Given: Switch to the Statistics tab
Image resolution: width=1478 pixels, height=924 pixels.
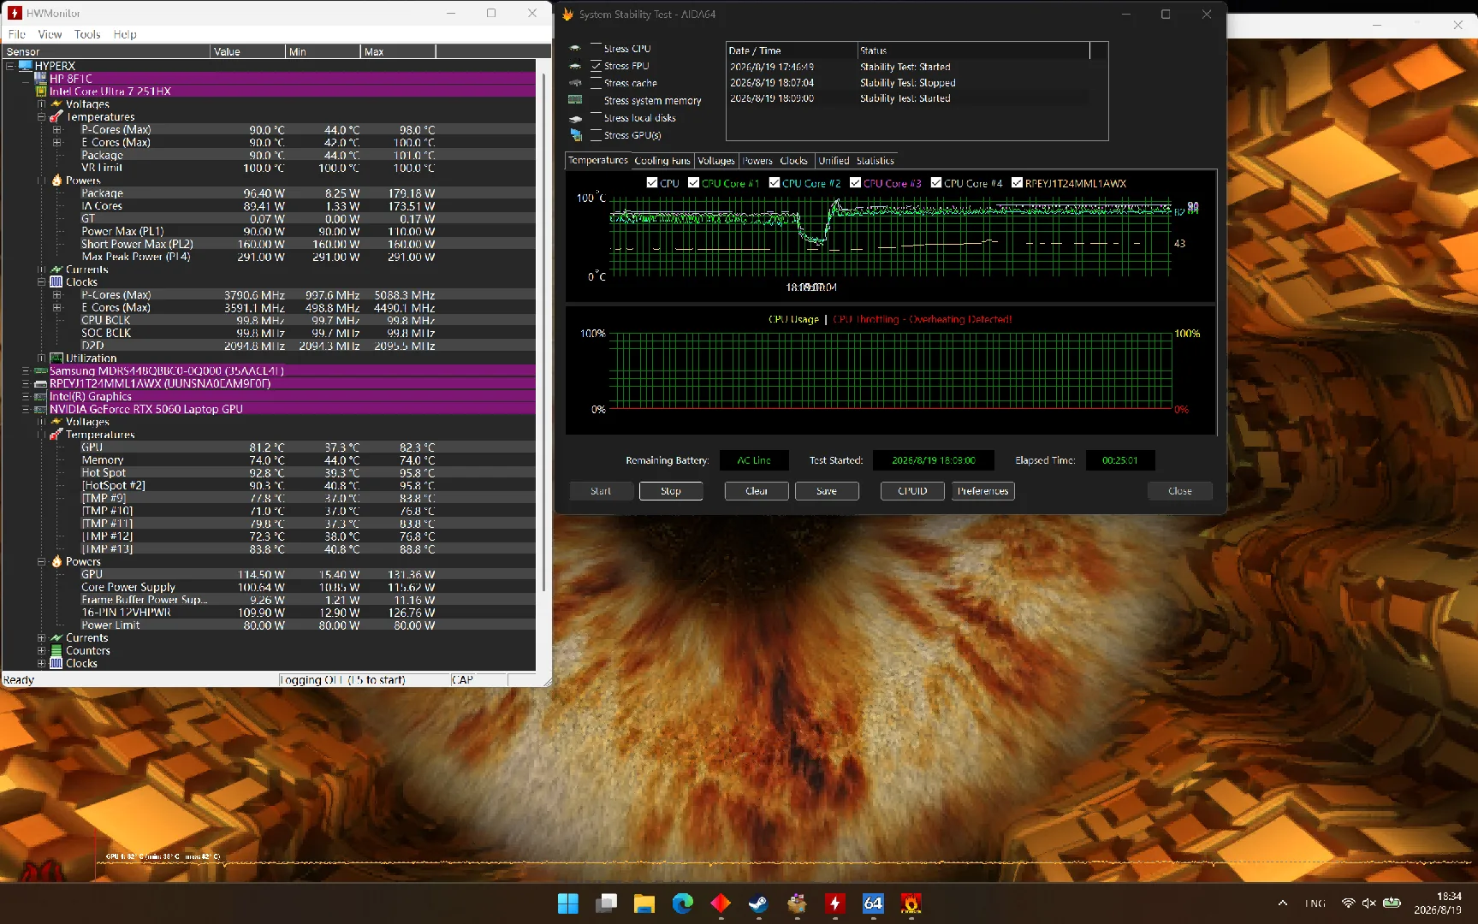Looking at the screenshot, I should (875, 161).
